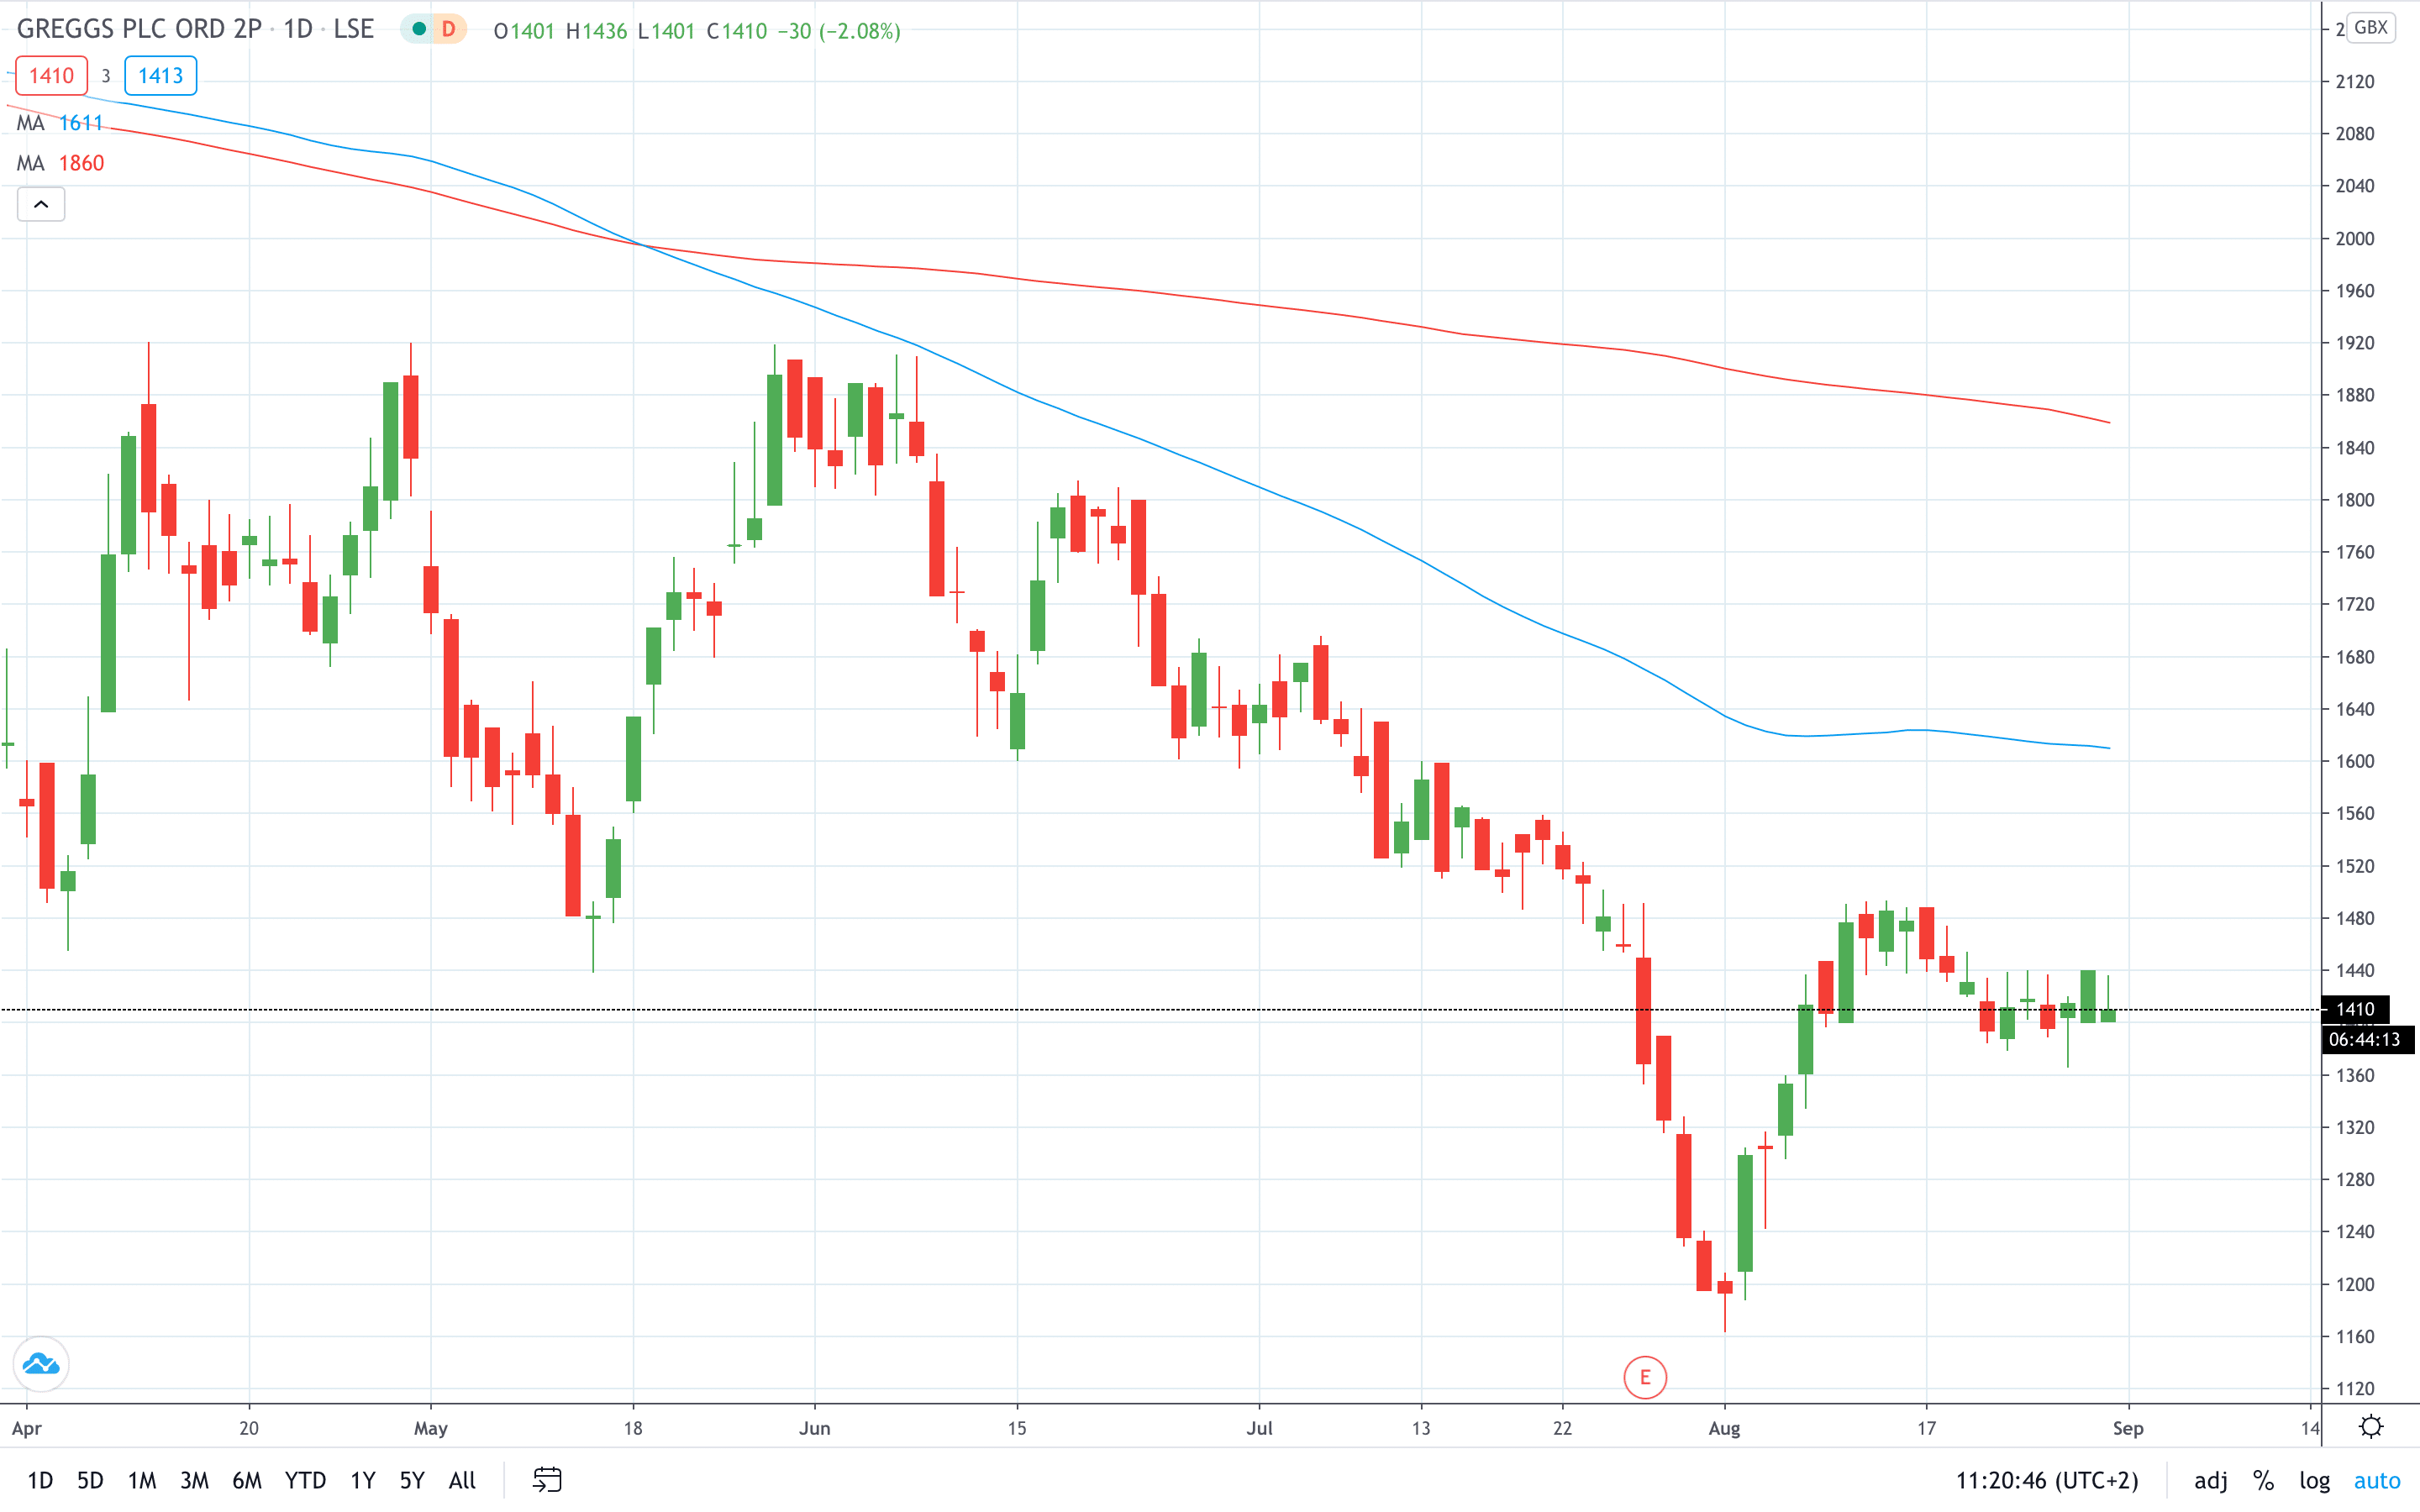Click the blue buy price 1413 button
2420x1512 pixels.
160,76
